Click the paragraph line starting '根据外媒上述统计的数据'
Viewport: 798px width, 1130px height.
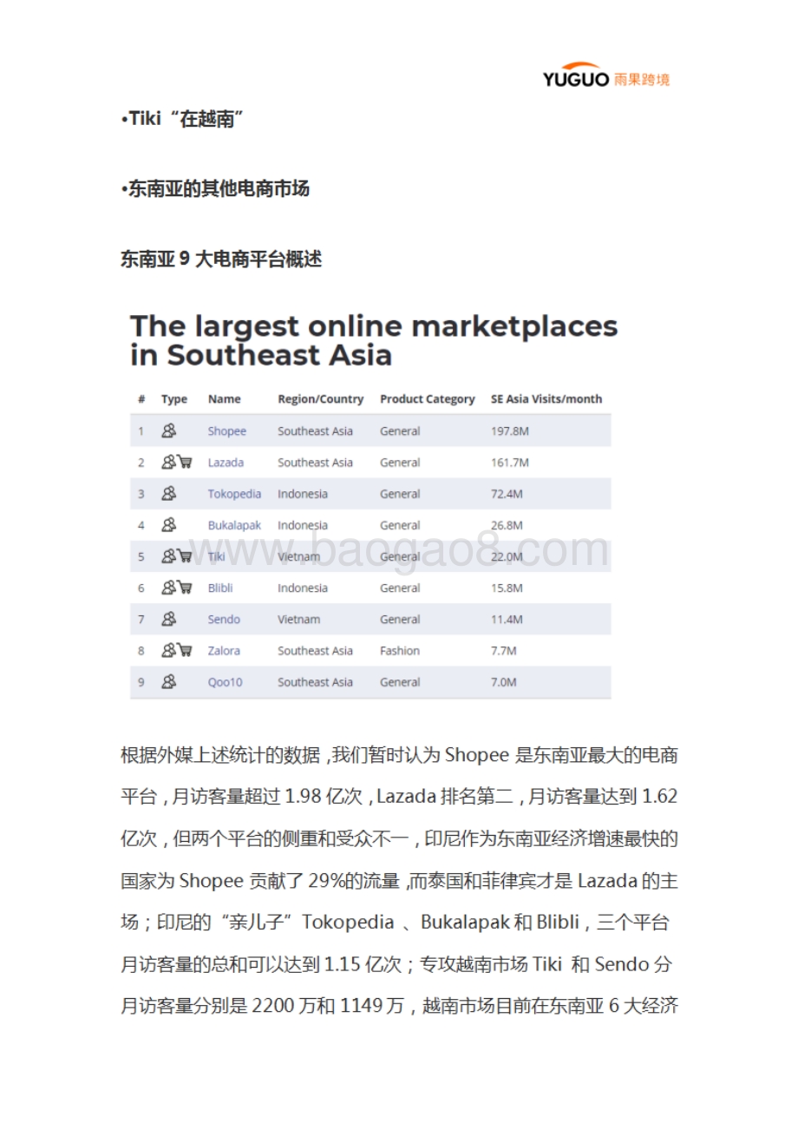click(399, 755)
